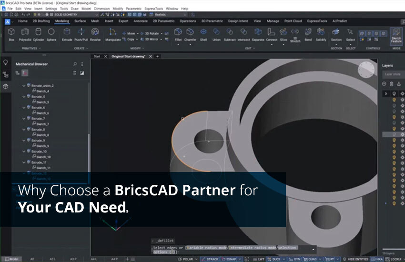The width and height of the screenshot is (405, 262).
Task: Collapse the Extrude_6 tree node
Action: point(24,107)
